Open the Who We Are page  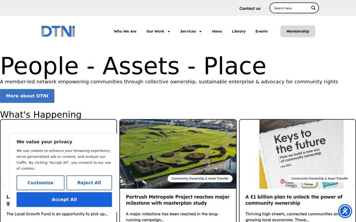[x=125, y=31]
